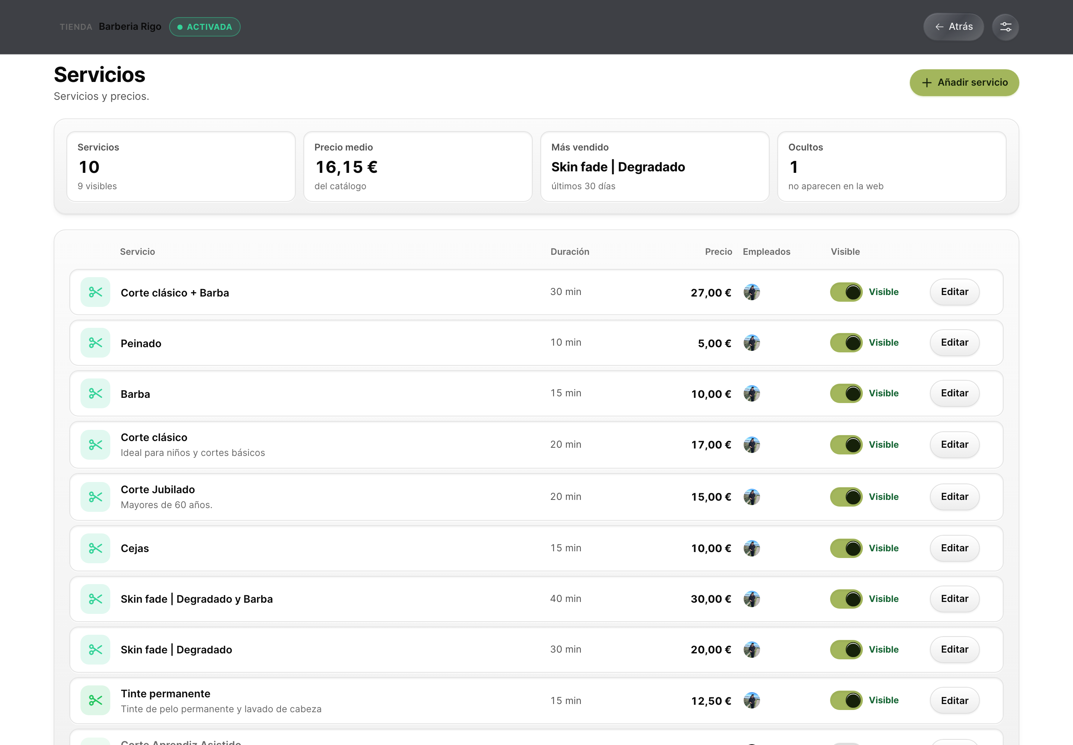Toggle the Corte Jubilado visibility switch

point(846,497)
